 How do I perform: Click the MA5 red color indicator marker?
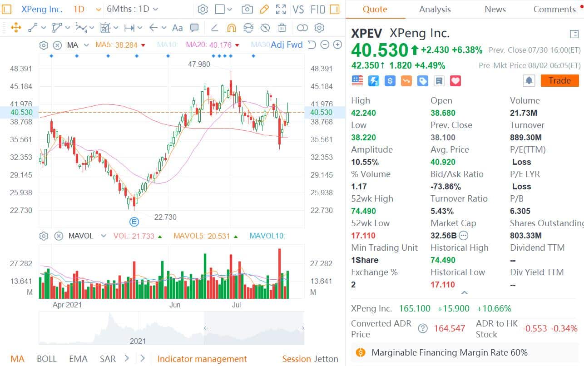click(143, 45)
